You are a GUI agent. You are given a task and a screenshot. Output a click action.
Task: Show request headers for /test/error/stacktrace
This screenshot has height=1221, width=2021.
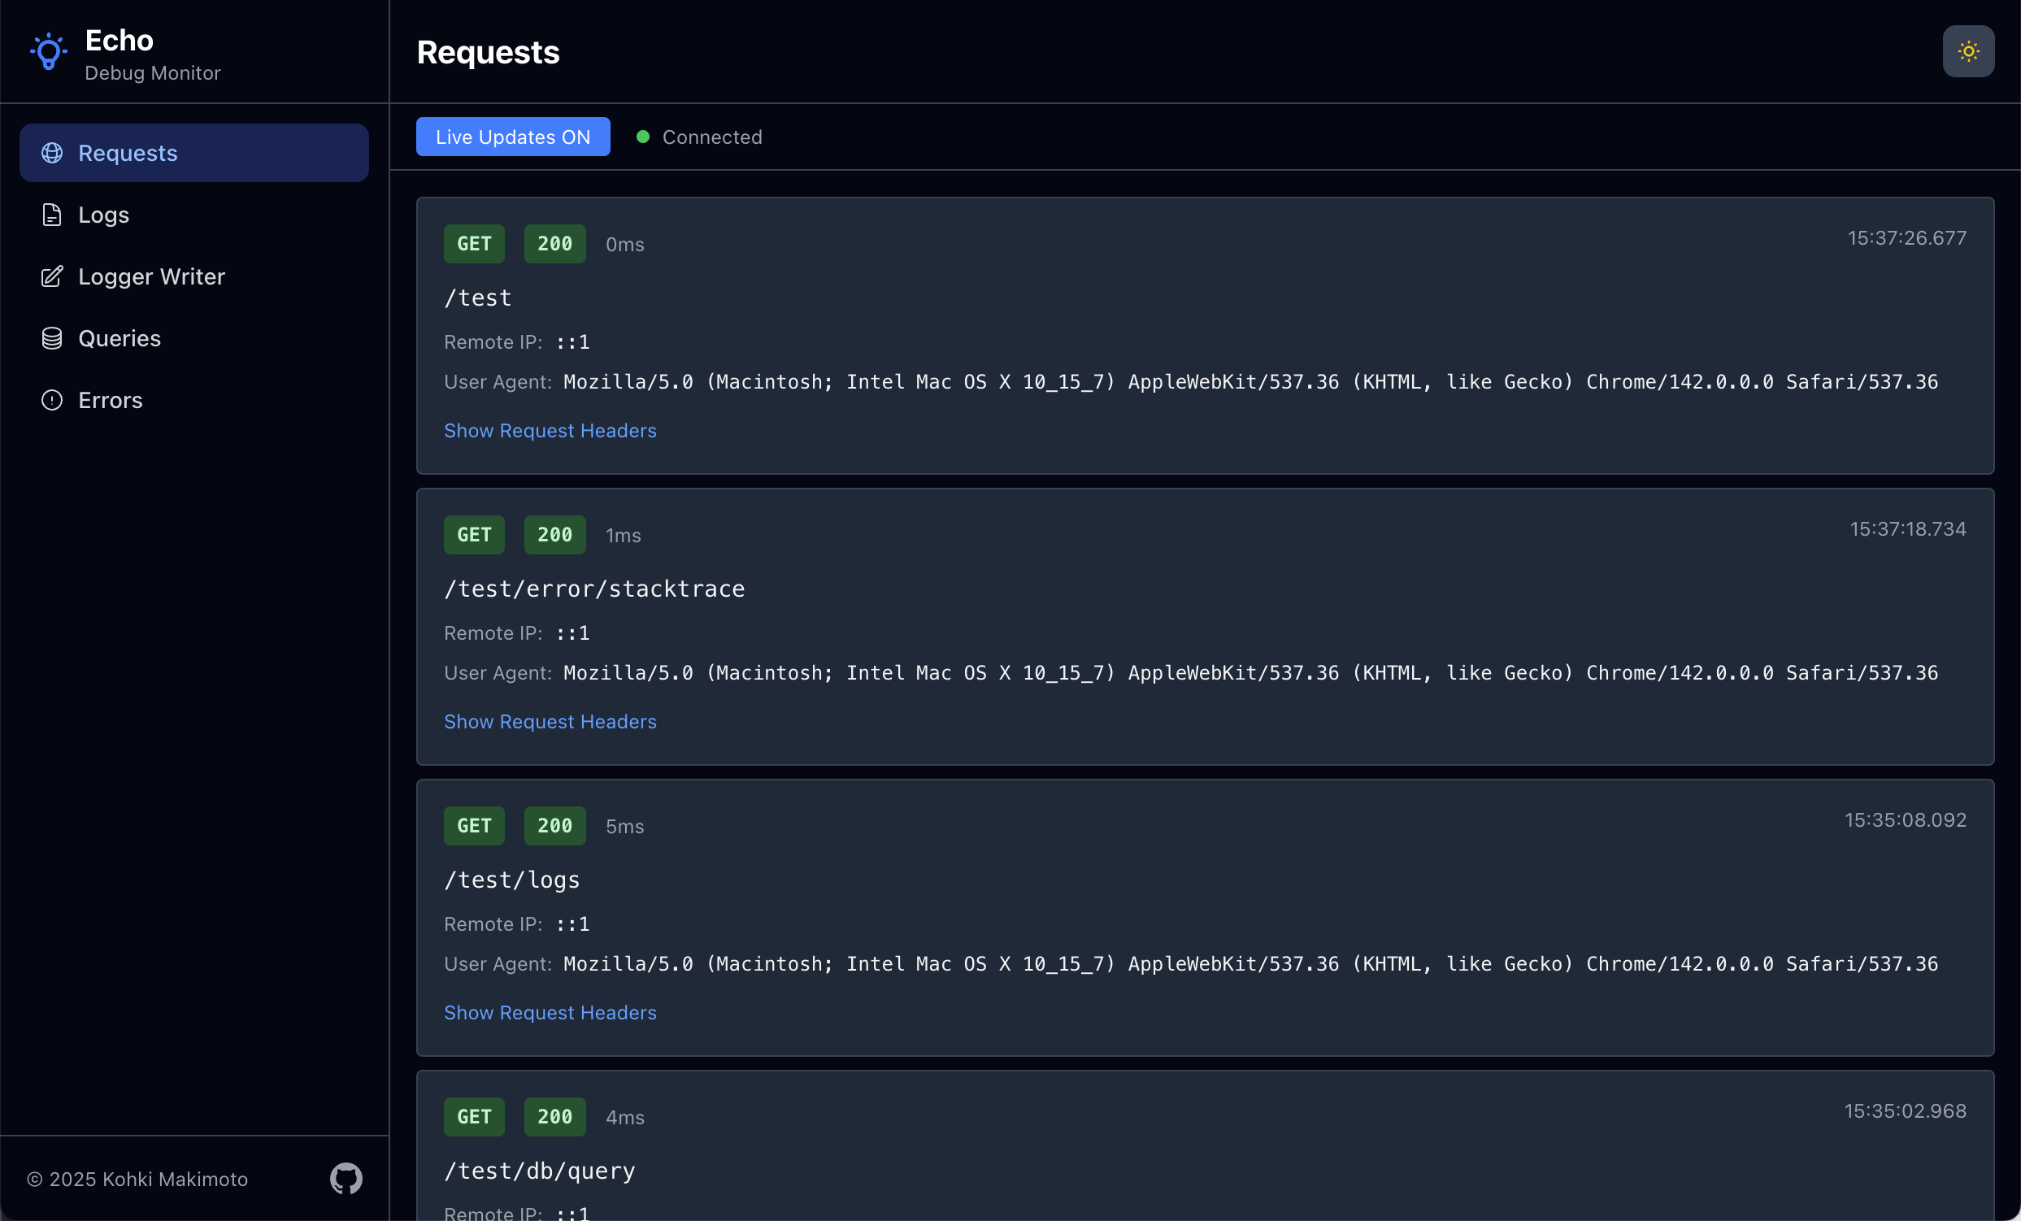(x=550, y=722)
